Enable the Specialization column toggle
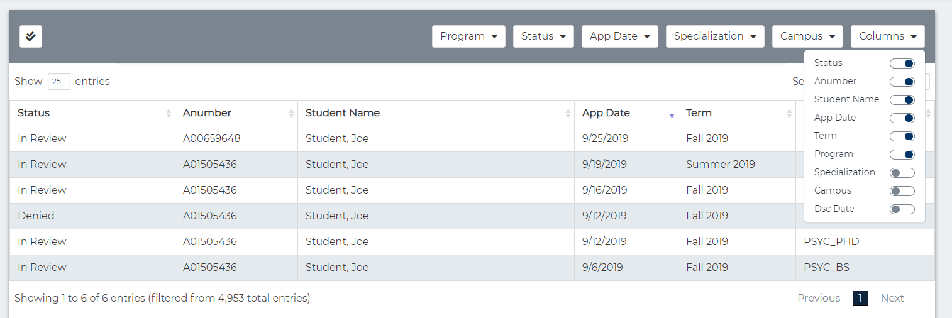This screenshot has height=318, width=952. tap(902, 173)
